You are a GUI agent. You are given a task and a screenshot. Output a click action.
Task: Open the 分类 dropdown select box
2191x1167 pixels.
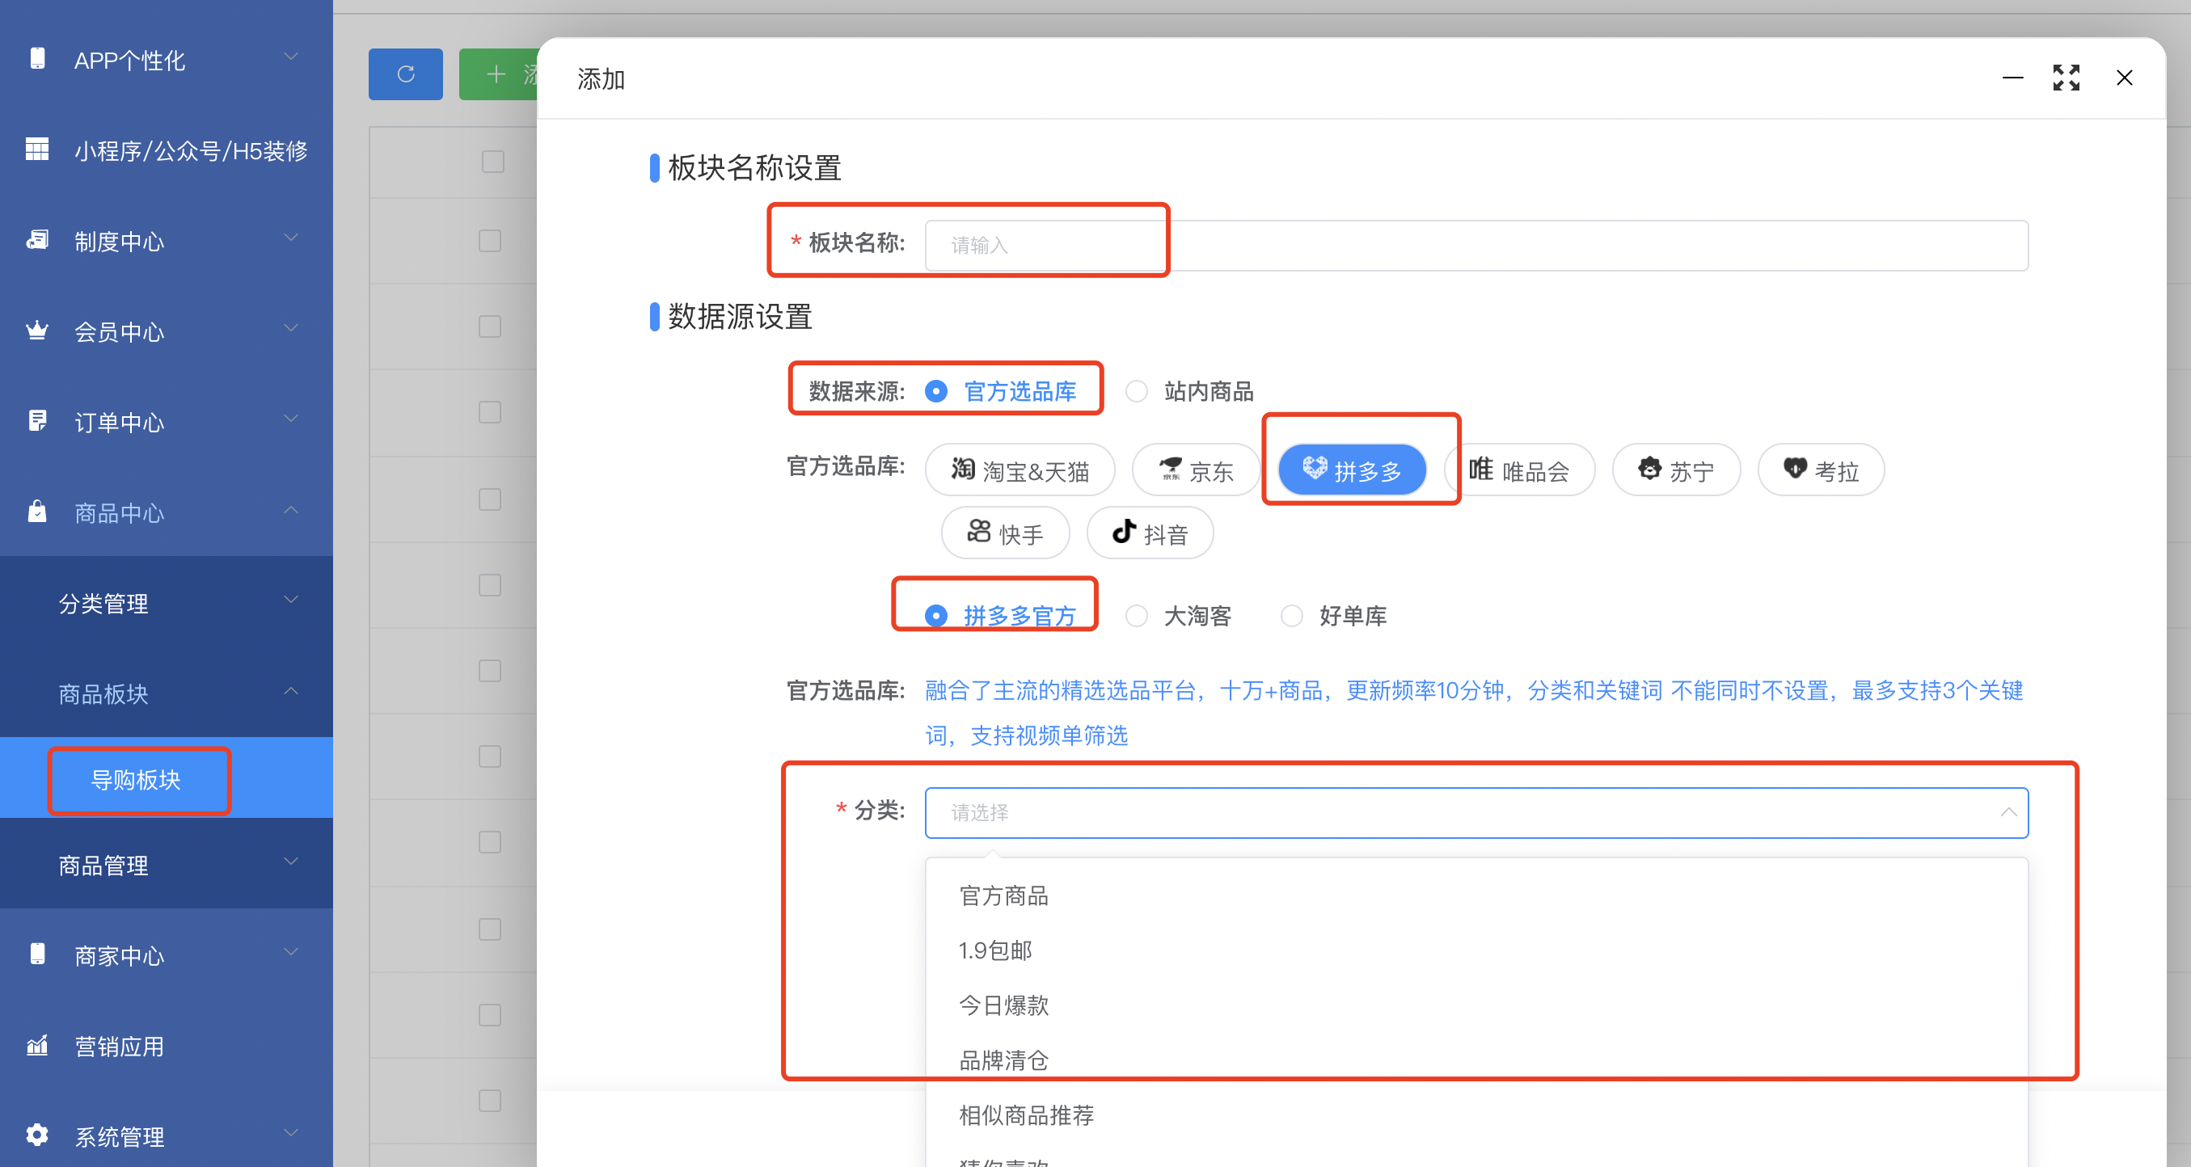(1476, 812)
